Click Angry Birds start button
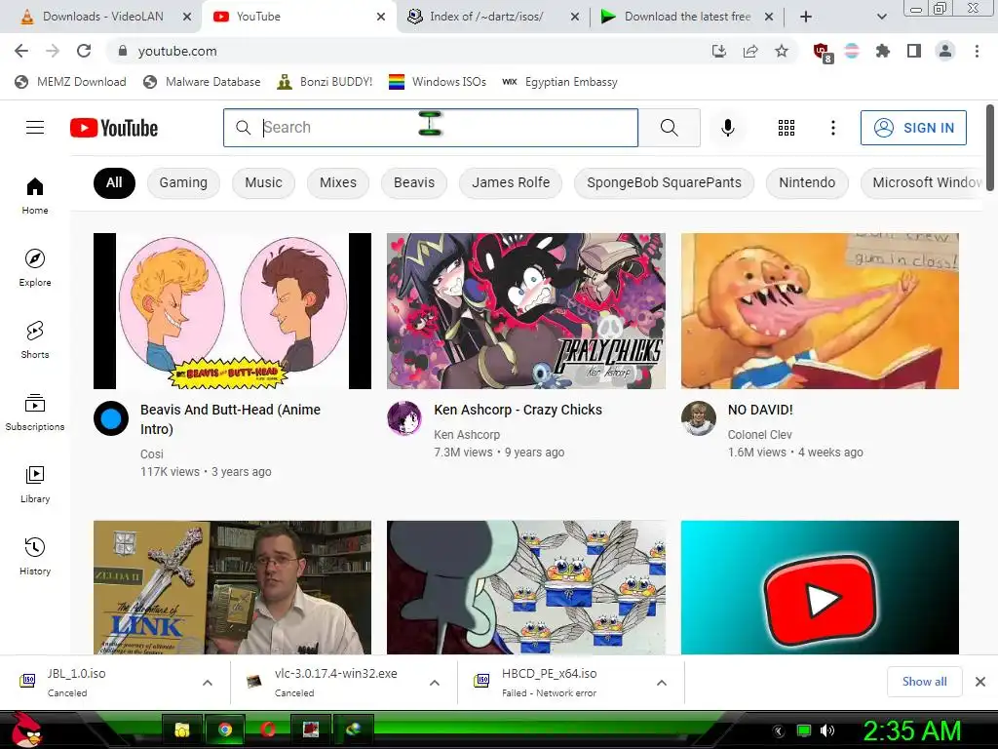Screen dimensions: 998x749 click(25, 730)
